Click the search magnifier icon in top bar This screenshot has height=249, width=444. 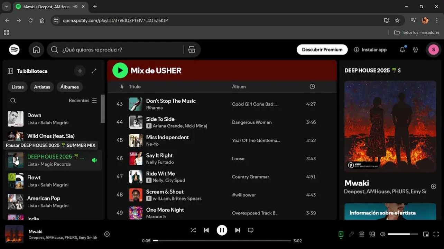point(54,50)
